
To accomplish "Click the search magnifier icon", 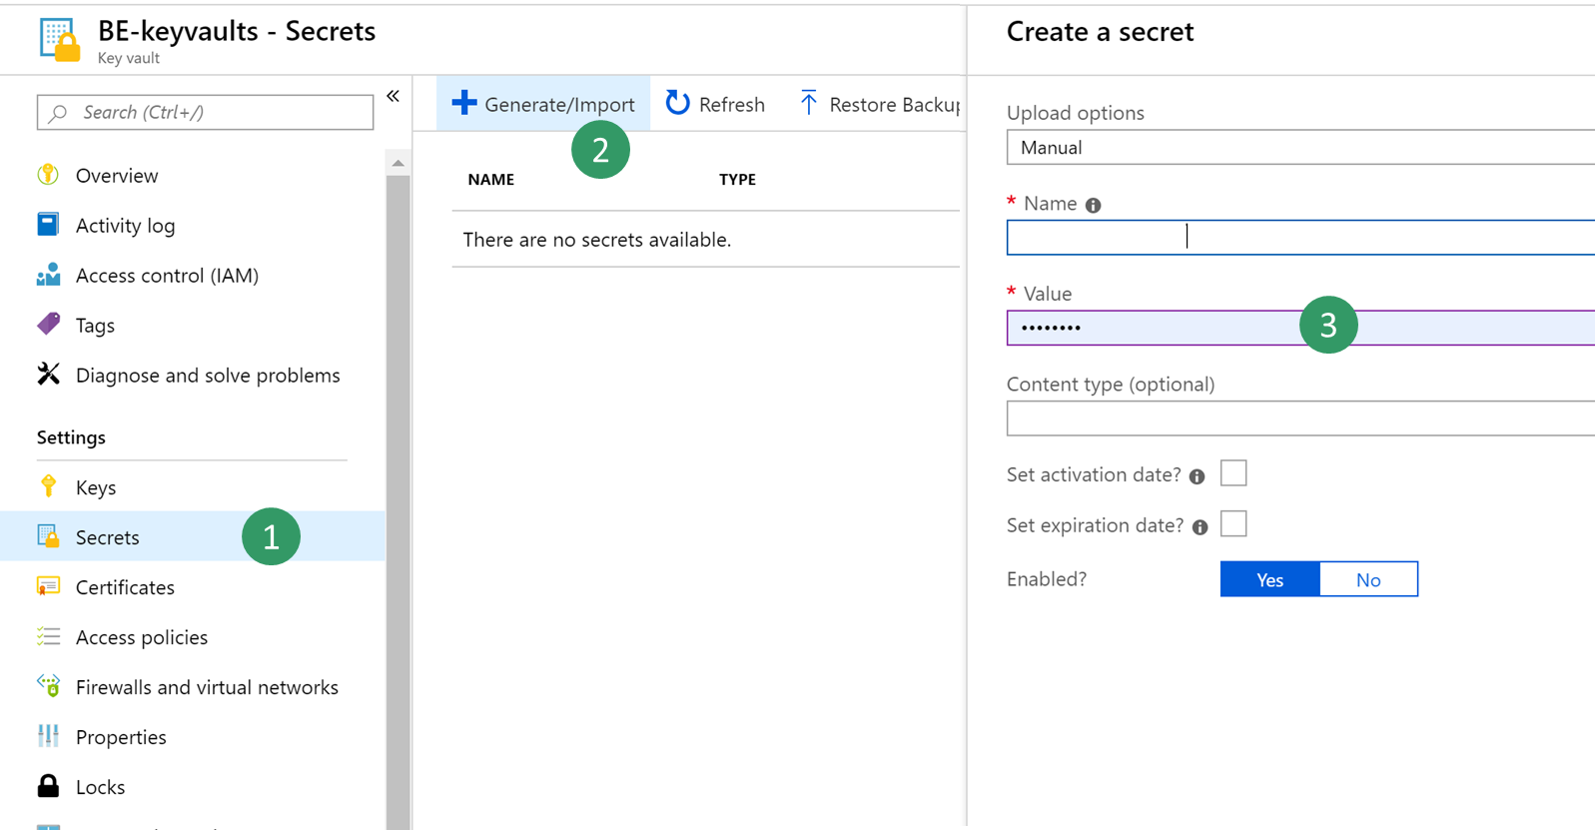I will point(58,113).
